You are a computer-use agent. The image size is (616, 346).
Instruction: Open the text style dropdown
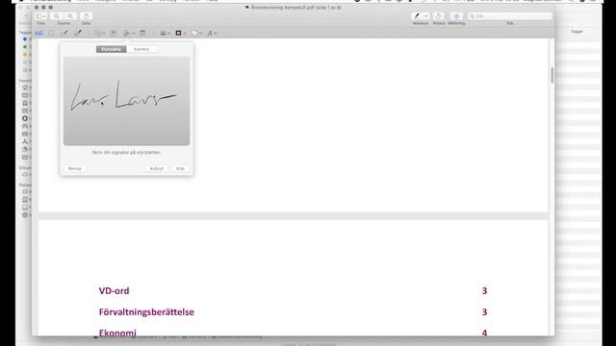click(x=212, y=34)
